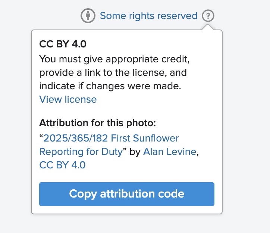Click the white space below the Copy attribution button
Viewport: 270px width, 233px height.
(x=127, y=210)
